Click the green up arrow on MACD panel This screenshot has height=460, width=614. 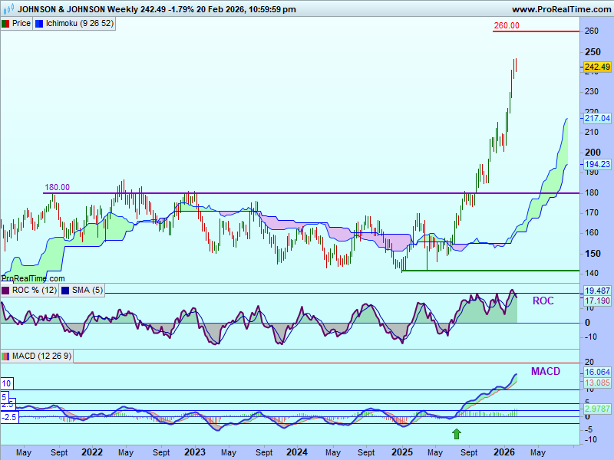457,434
